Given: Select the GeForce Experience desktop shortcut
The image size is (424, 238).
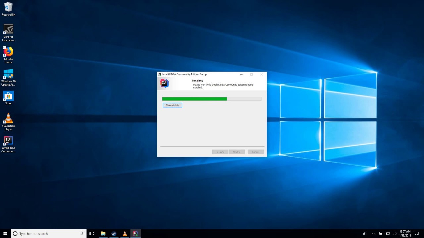Looking at the screenshot, I should 8,33.
